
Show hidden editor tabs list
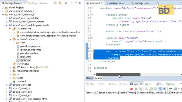(x=158, y=3)
